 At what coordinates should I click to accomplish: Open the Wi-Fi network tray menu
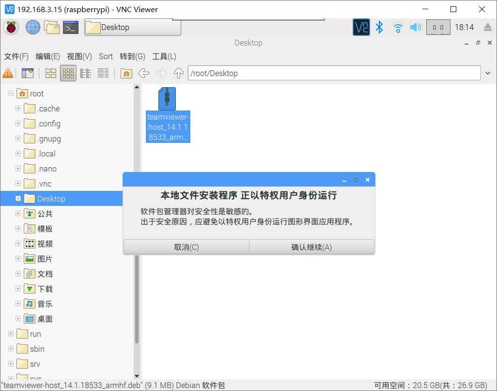pos(398,28)
